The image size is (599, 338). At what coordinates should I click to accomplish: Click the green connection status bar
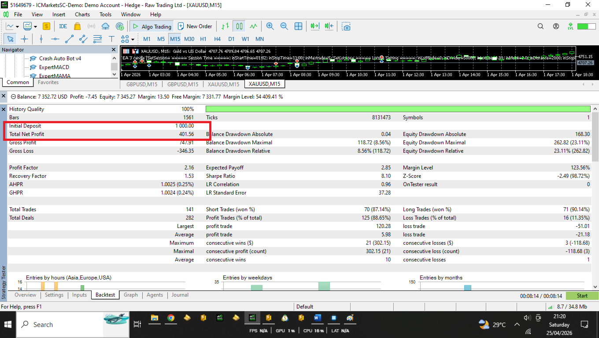tap(586, 26)
